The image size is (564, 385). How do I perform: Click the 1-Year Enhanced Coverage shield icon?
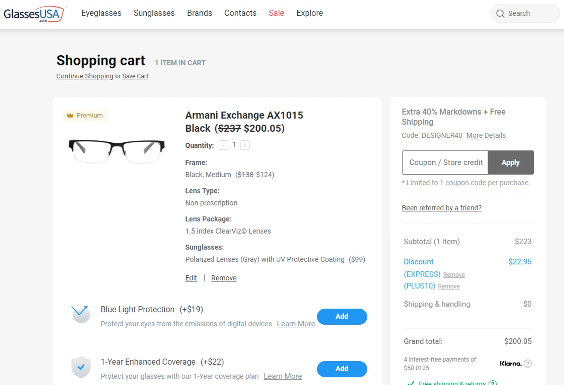[81, 367]
